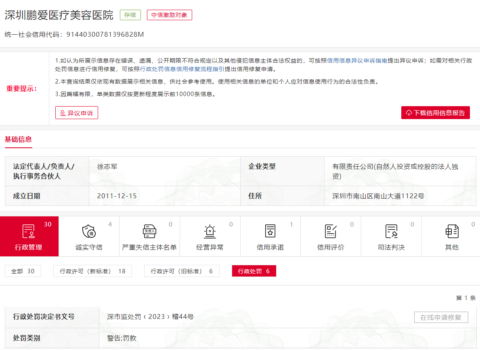The image size is (480, 350).
Task: Select the 行政处罚 6 filter
Action: [254, 271]
